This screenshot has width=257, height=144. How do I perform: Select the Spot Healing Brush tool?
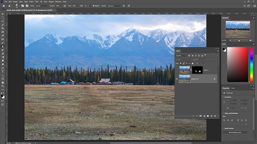(x=3, y=39)
